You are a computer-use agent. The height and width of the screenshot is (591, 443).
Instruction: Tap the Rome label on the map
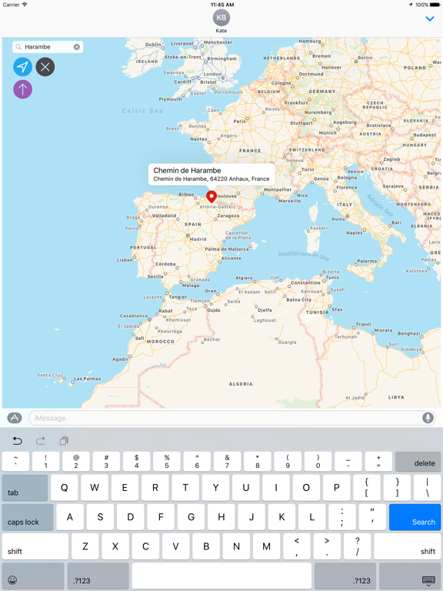(338, 219)
